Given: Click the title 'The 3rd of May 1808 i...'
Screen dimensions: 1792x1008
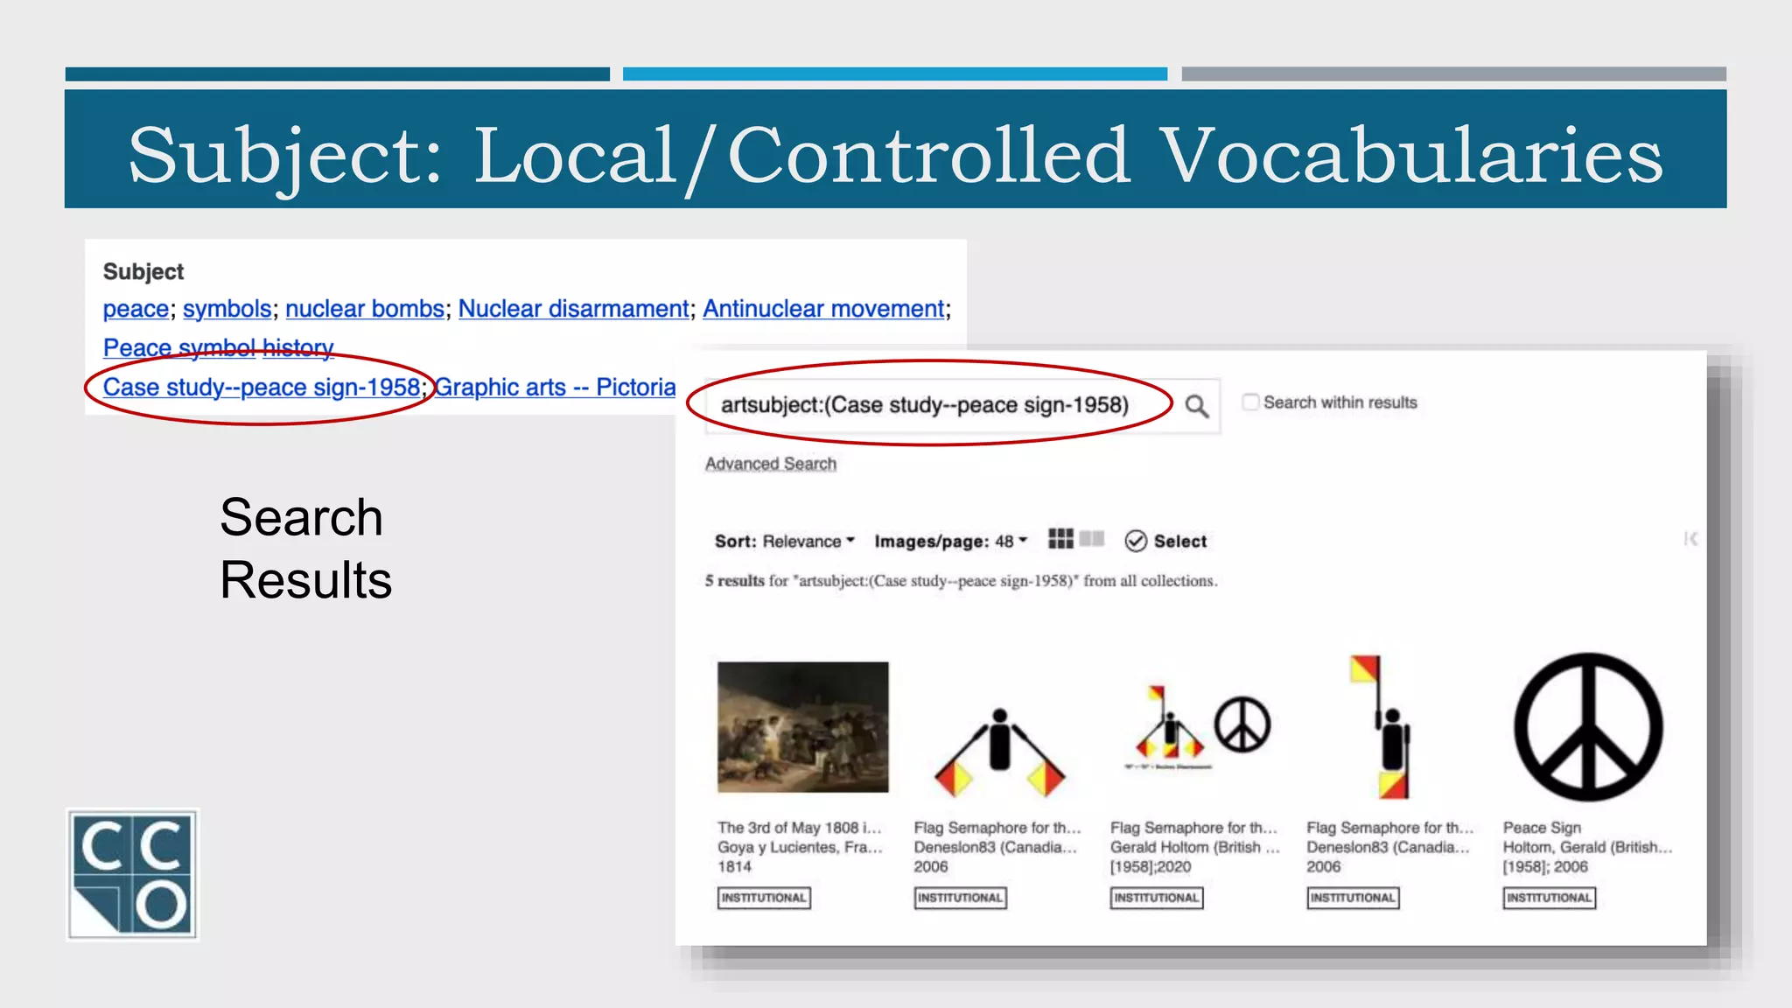Looking at the screenshot, I should pyautogui.click(x=800, y=827).
